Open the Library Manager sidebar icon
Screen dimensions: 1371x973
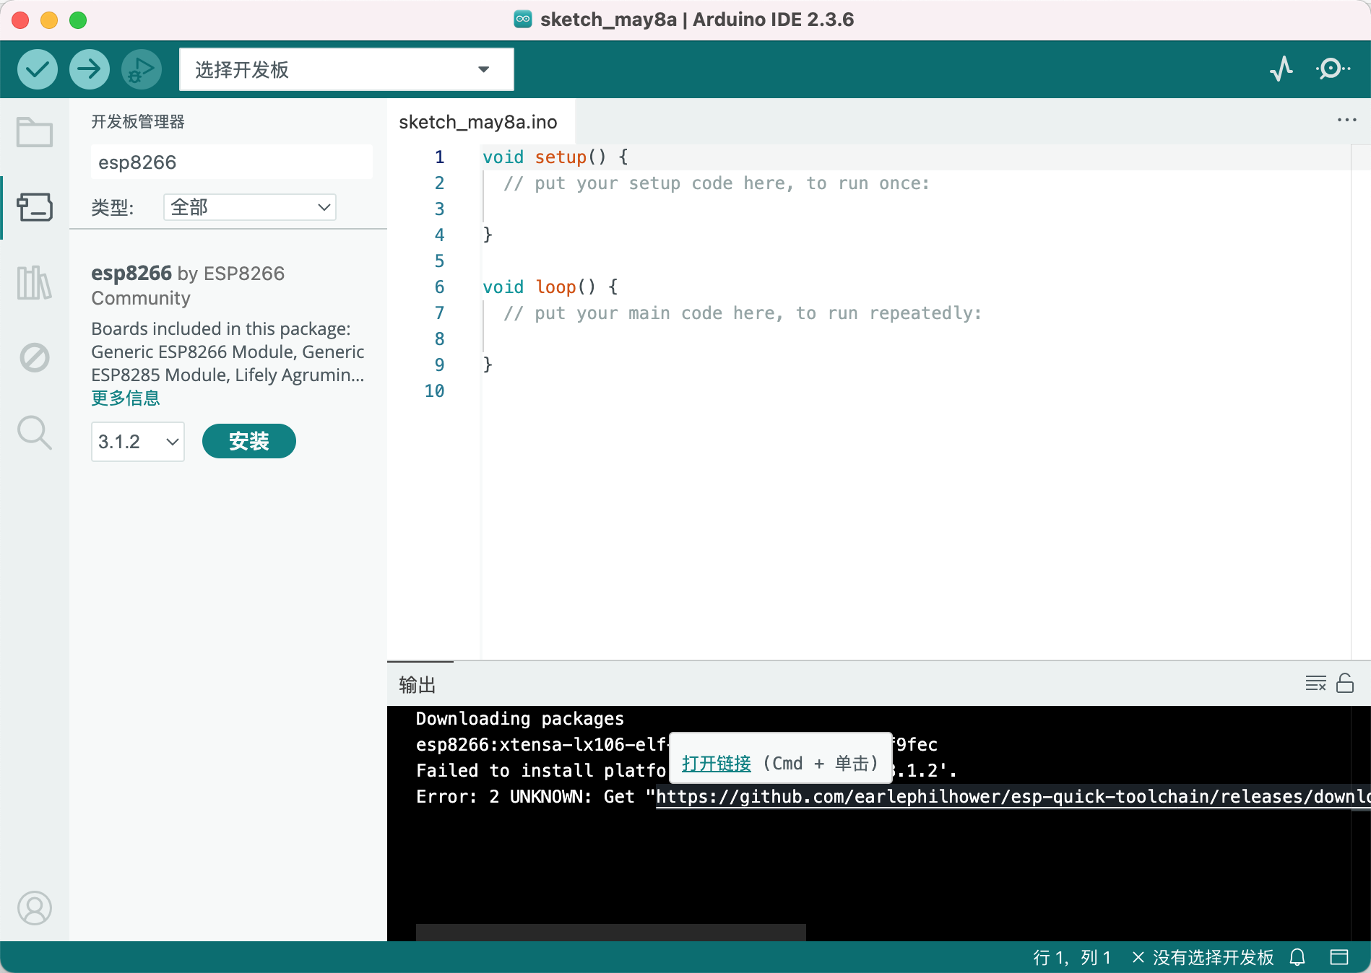pos(35,282)
